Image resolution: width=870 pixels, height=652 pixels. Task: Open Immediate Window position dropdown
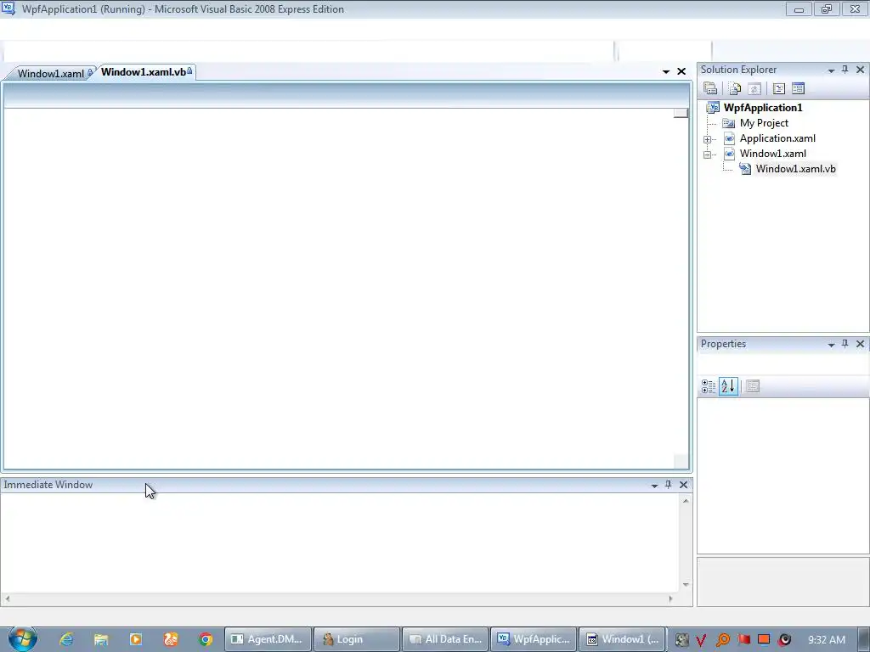click(x=655, y=486)
